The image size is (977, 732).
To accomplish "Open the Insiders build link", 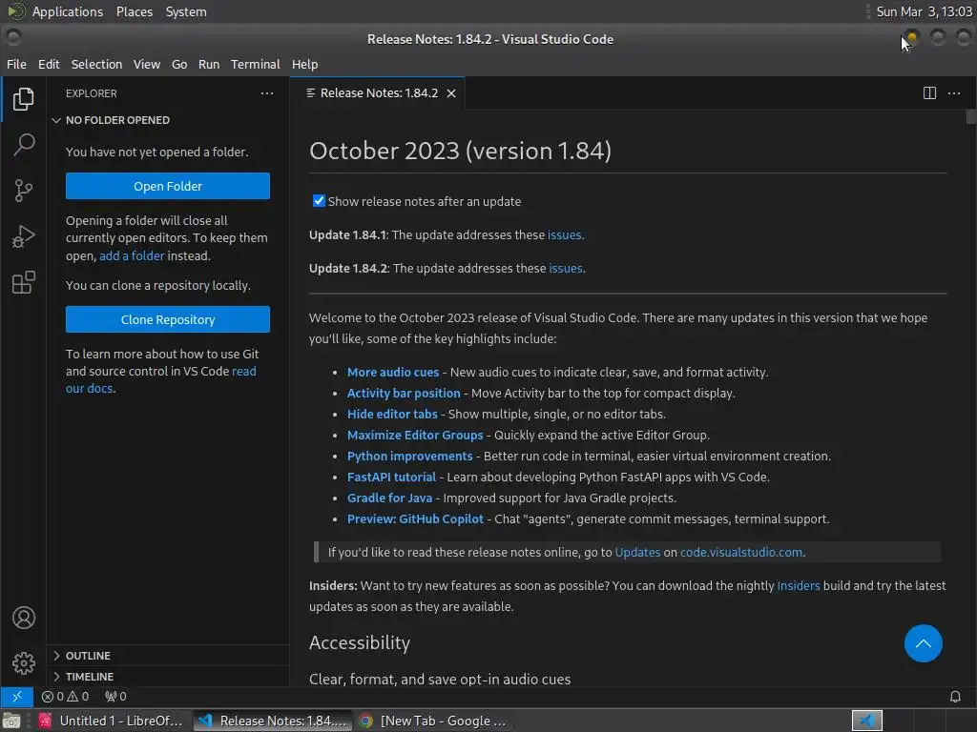I will tap(799, 586).
